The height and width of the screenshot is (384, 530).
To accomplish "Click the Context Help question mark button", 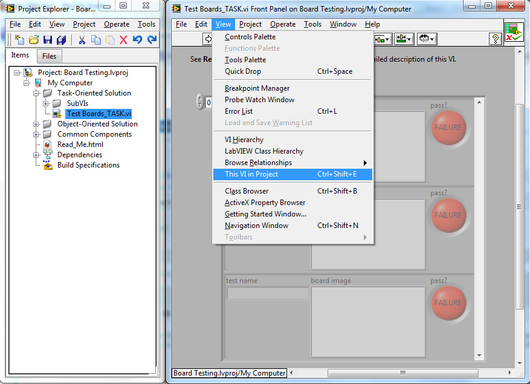I will [495, 39].
